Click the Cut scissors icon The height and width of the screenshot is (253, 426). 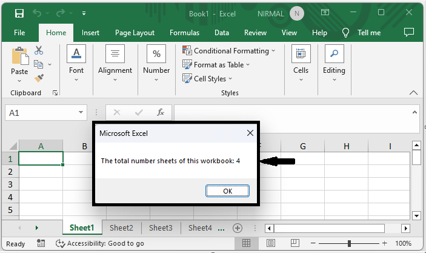[x=39, y=51]
